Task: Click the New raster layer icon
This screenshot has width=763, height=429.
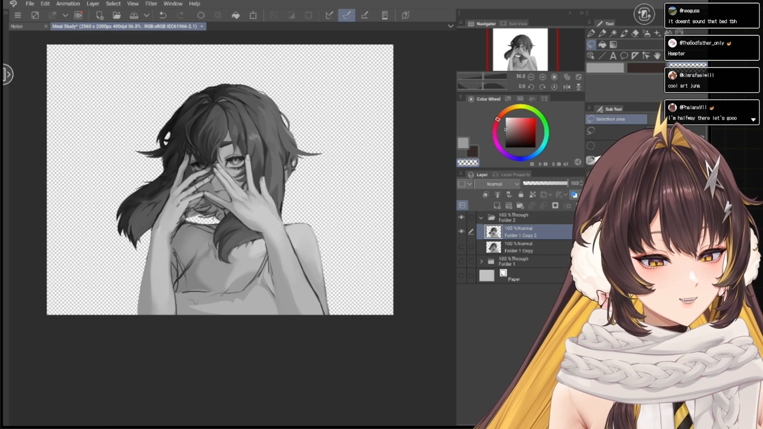Action: [497, 206]
